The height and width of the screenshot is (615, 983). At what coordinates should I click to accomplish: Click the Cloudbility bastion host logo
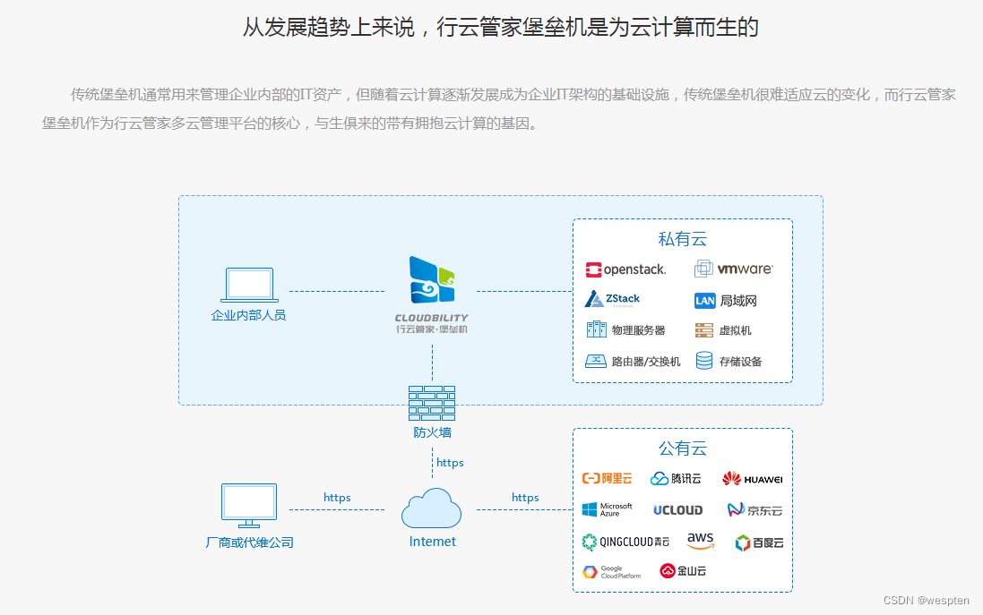coord(432,280)
